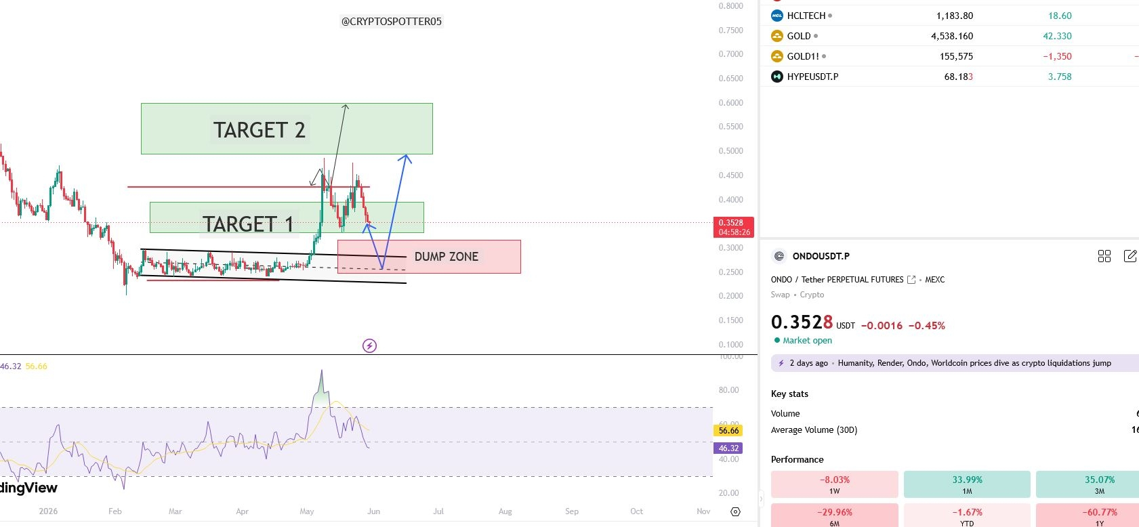Click the GOLD symbol logo icon

(777, 36)
